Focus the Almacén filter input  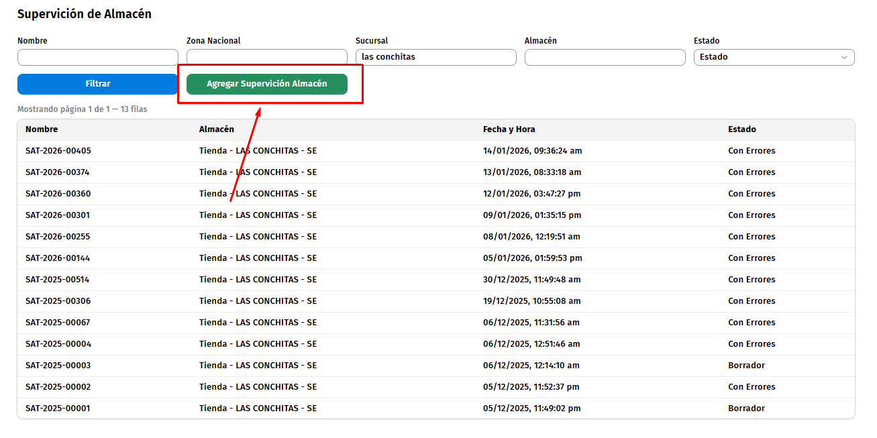point(605,57)
